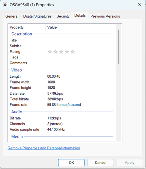The image size is (146, 169).
Task: Open the Digital Signatures tab
Action: pos(37,16)
